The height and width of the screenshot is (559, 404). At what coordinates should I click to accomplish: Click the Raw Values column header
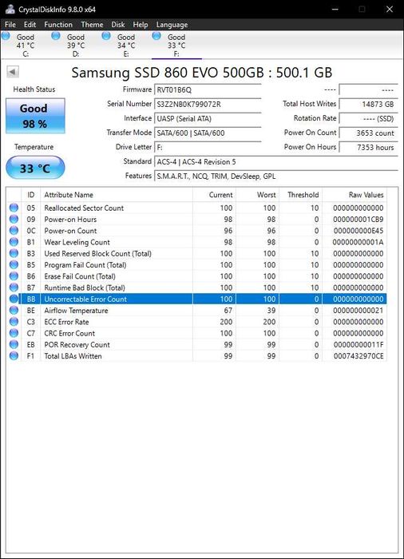(x=354, y=195)
